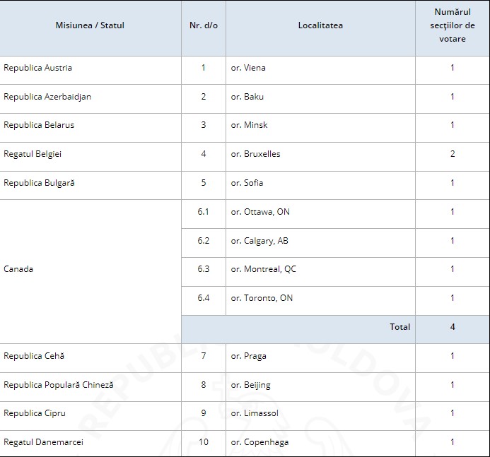Select the 'Republica Azerbaidjan' cell
490x457 pixels.
coord(91,99)
